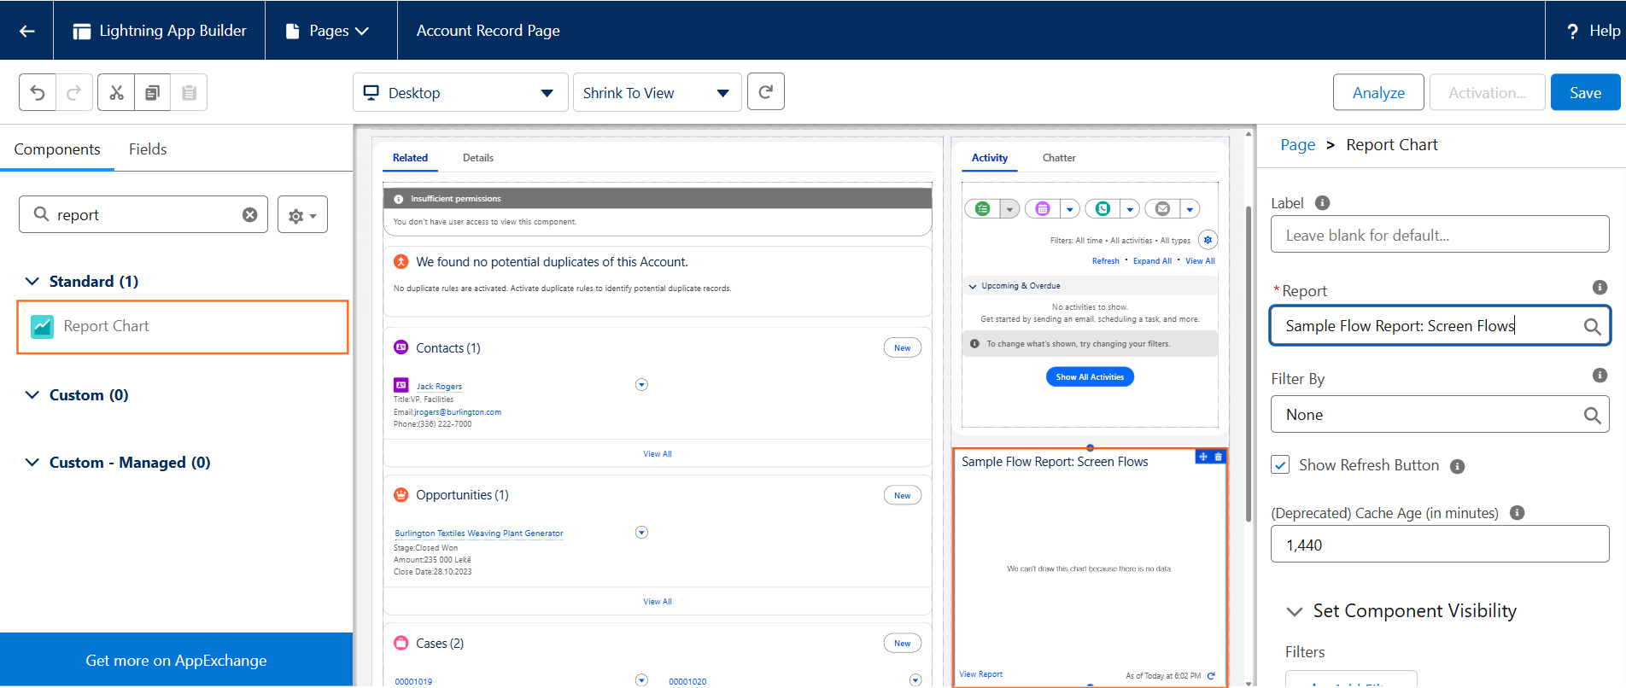
Task: Click Lightning App Builder icon
Action: pyautogui.click(x=82, y=32)
